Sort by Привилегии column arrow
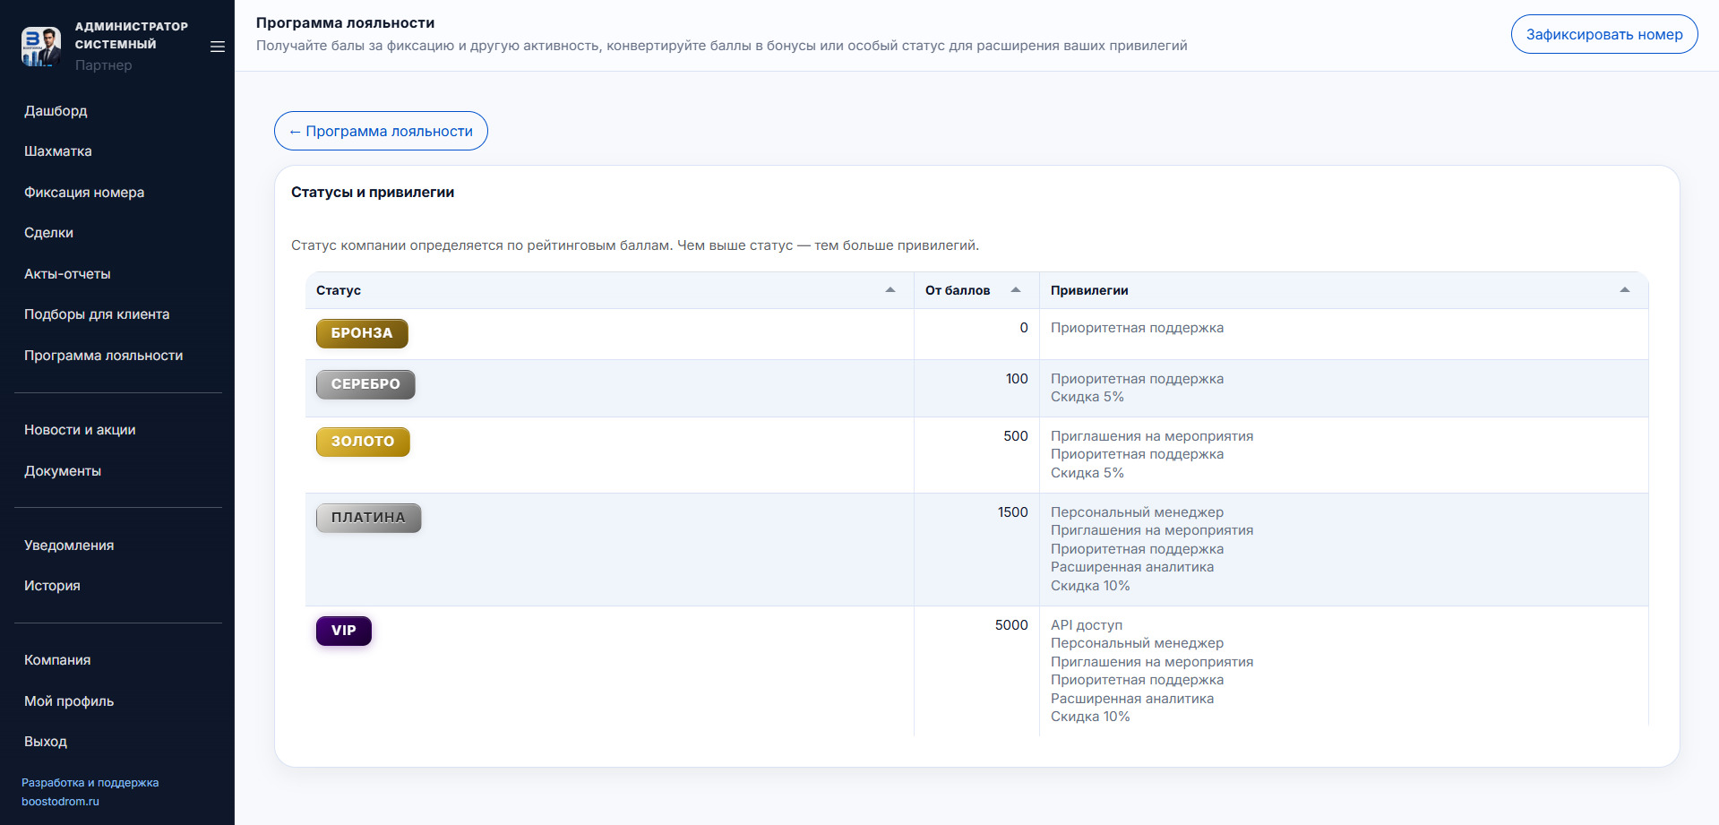Screen dimensions: 1719x825 [x=1624, y=290]
